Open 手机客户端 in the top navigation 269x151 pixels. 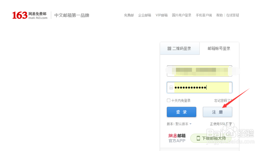click(x=204, y=15)
